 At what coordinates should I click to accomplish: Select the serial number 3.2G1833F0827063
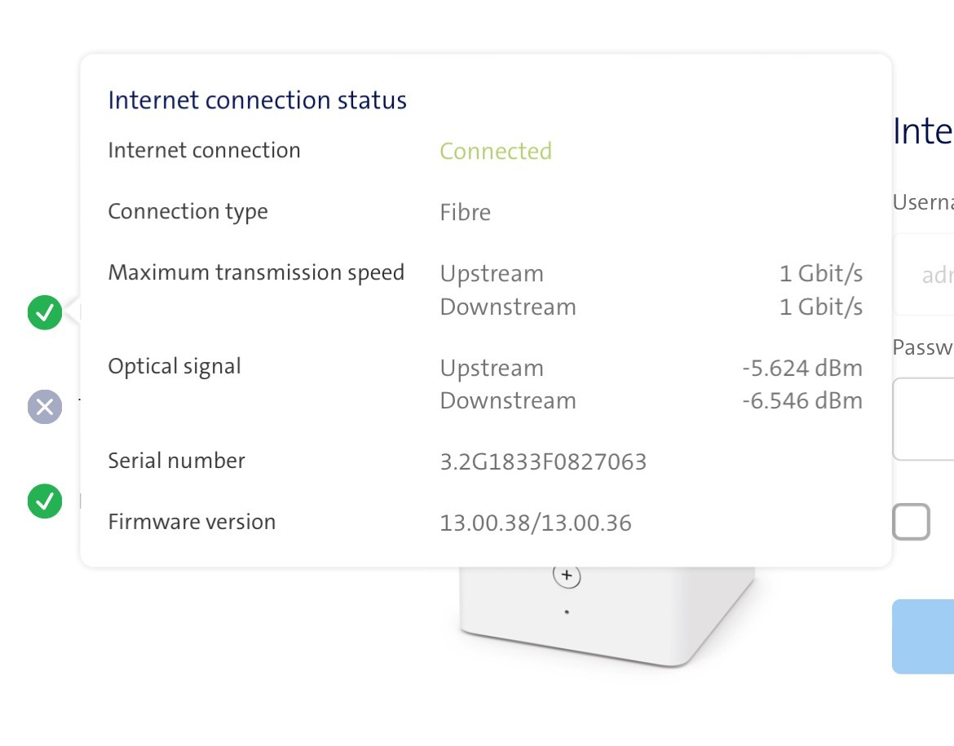(x=543, y=462)
